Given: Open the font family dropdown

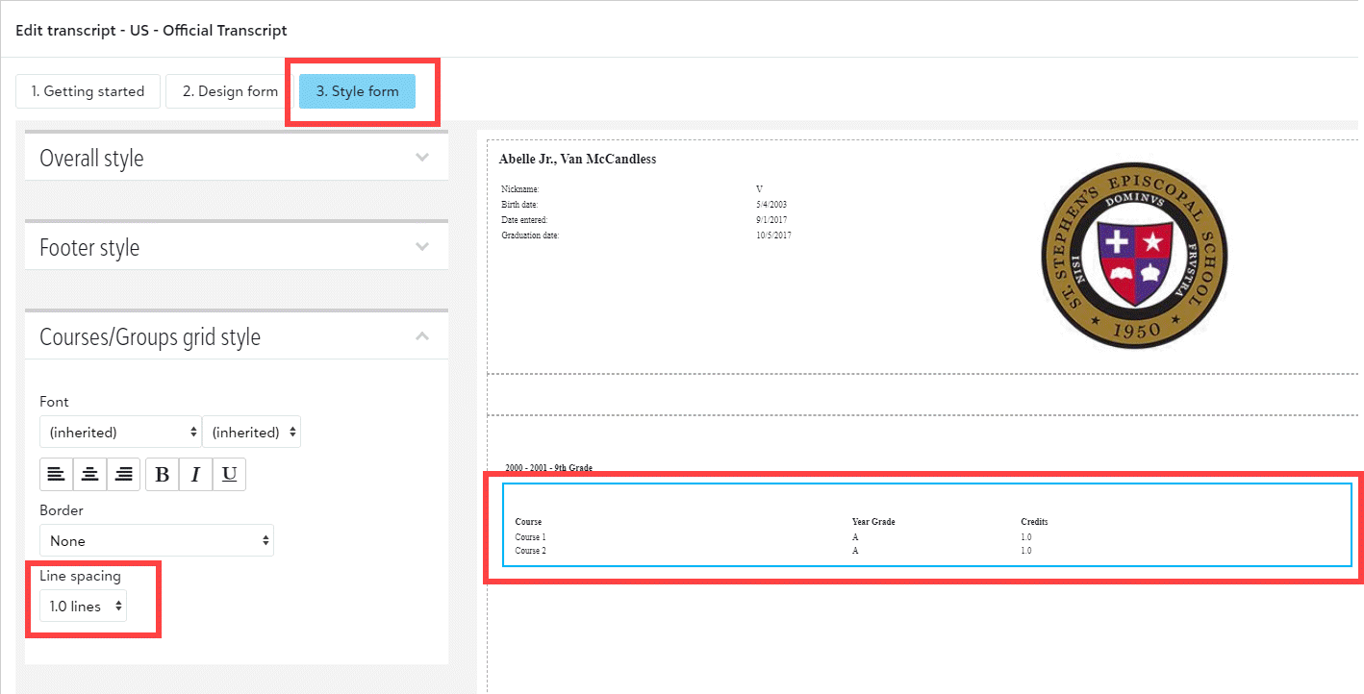Looking at the screenshot, I should click(x=120, y=432).
